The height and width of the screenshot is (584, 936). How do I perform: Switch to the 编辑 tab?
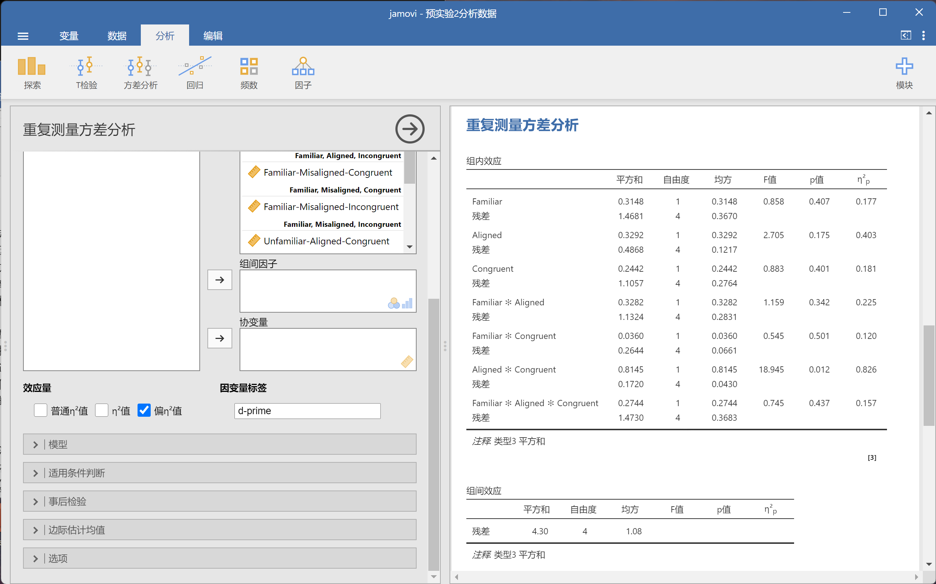coord(213,36)
